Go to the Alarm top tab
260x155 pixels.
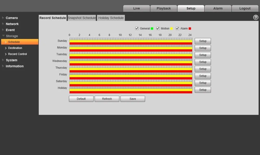[x=218, y=9]
